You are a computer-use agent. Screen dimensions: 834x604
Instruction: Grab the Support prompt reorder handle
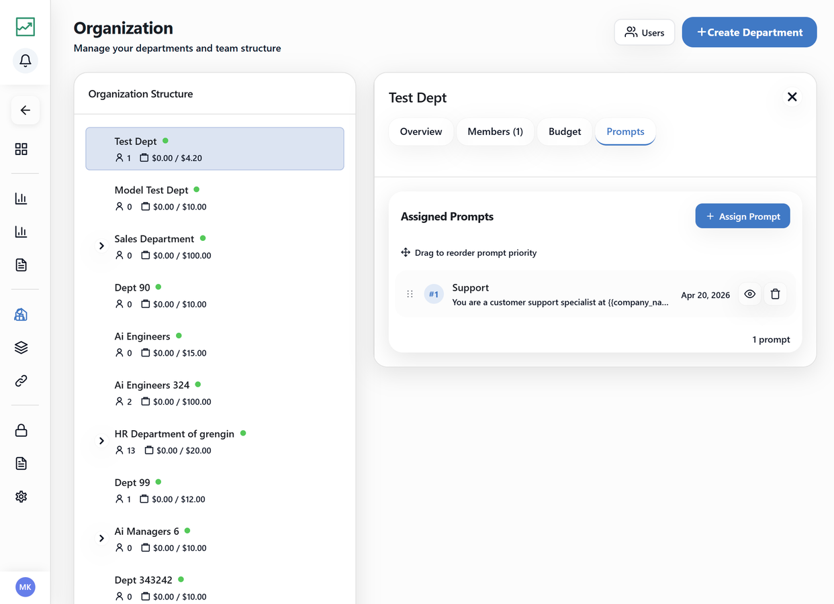click(410, 294)
